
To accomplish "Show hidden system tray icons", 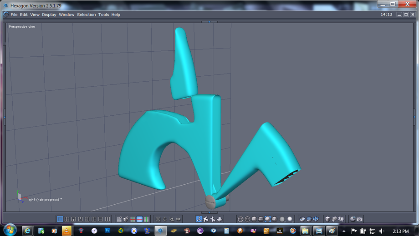I will 344,231.
